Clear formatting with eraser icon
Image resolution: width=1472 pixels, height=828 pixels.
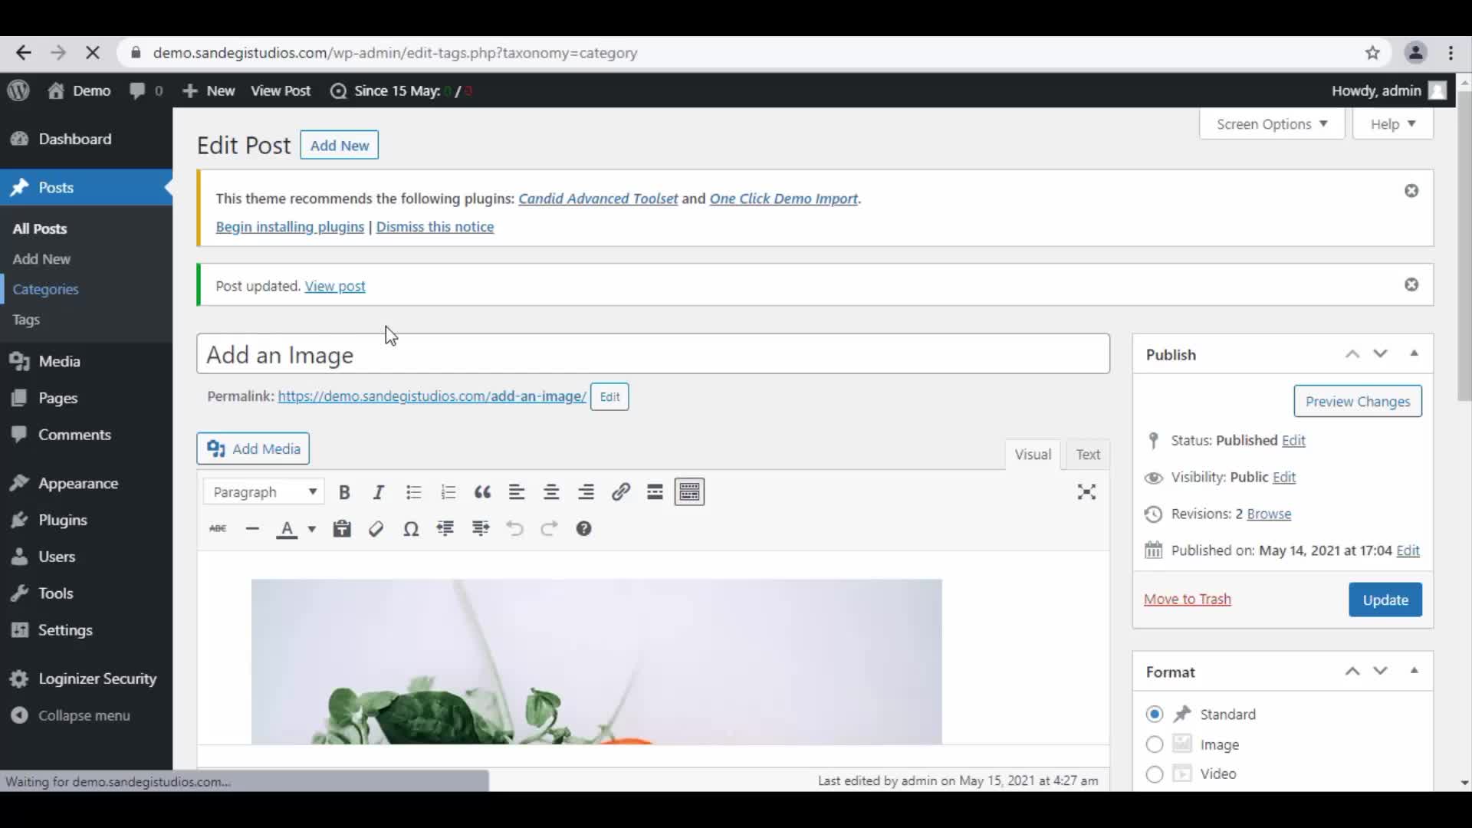pos(376,529)
